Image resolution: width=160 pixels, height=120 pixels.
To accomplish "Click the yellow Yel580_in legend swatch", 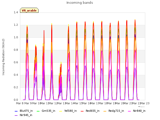I will click(60, 111).
